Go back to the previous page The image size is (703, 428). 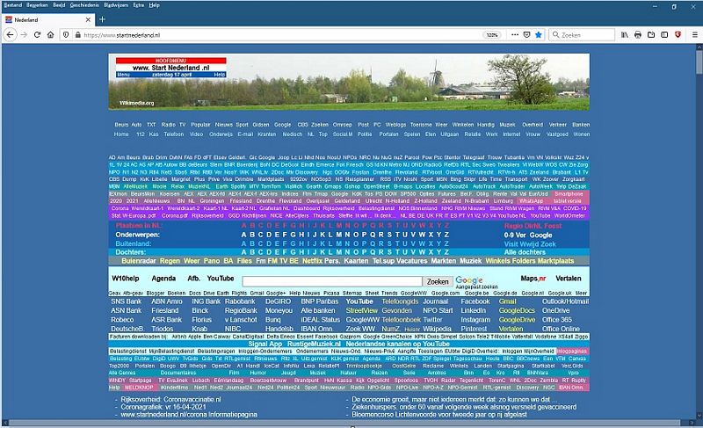click(11, 34)
